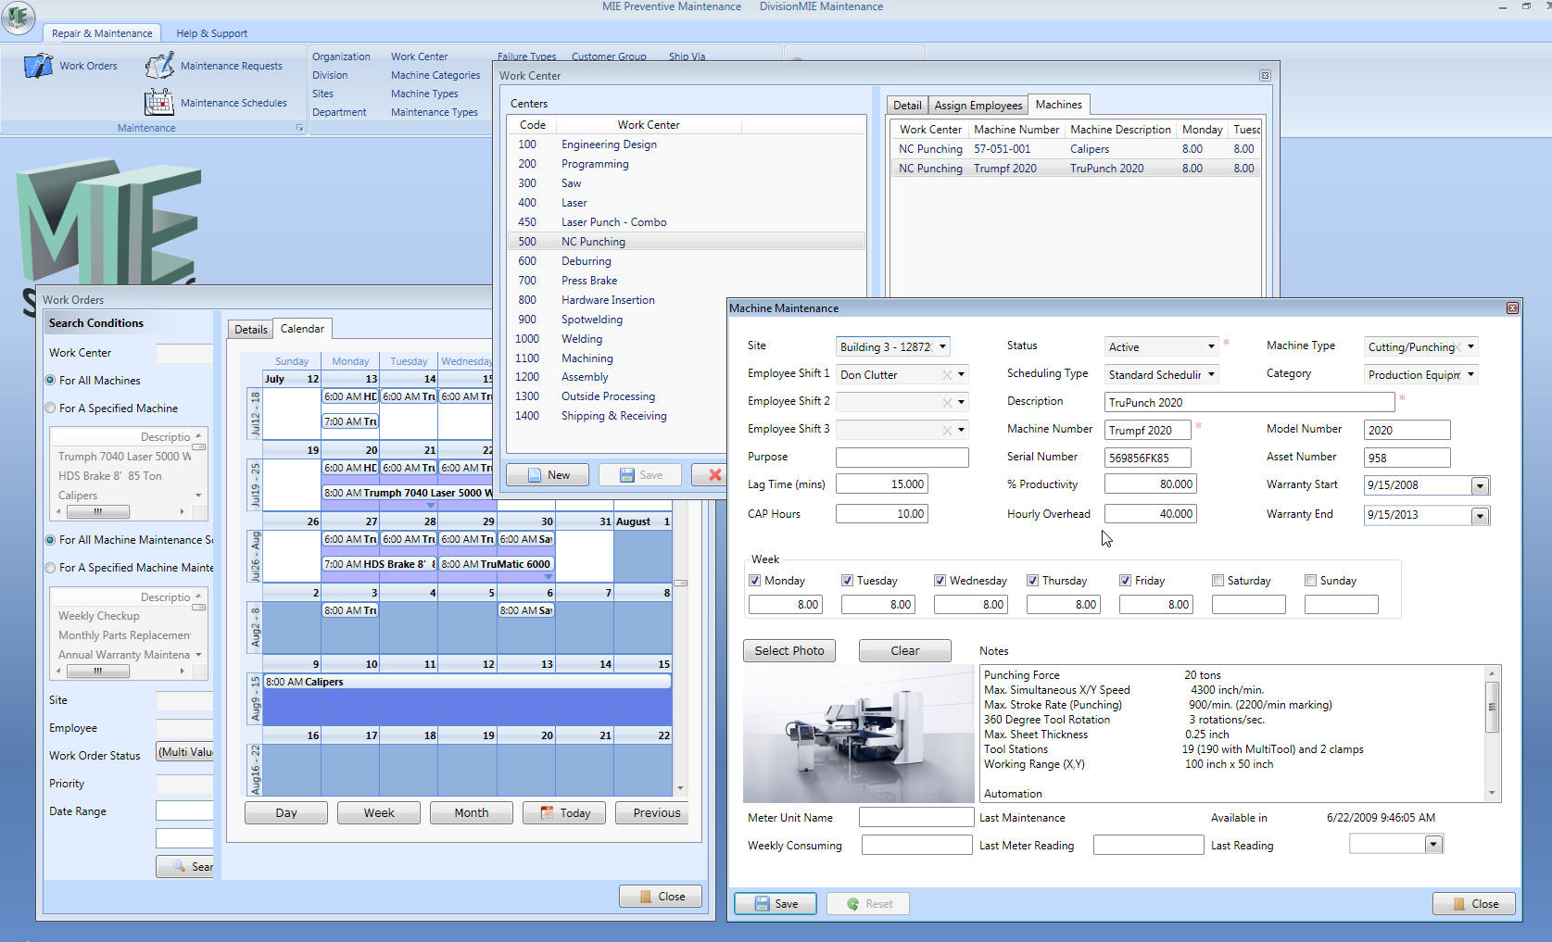The image size is (1552, 942).
Task: Toggle Friday checkbox
Action: point(1125,581)
